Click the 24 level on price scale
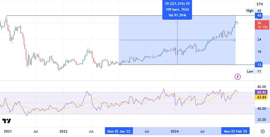The height and width of the screenshot is (137, 270). click(259, 40)
